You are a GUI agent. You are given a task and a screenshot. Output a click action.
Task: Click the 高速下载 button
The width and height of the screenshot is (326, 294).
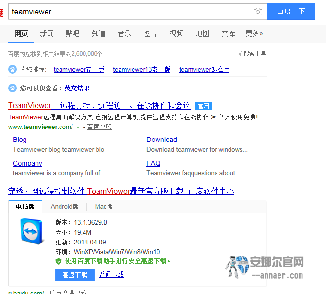pos(75,275)
